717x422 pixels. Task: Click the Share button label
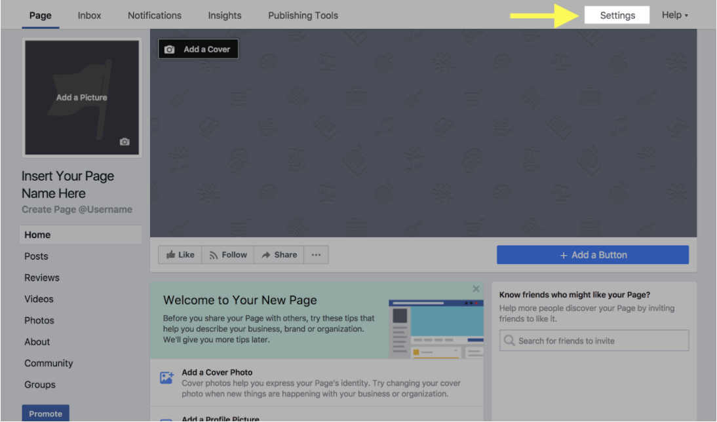pyautogui.click(x=285, y=255)
